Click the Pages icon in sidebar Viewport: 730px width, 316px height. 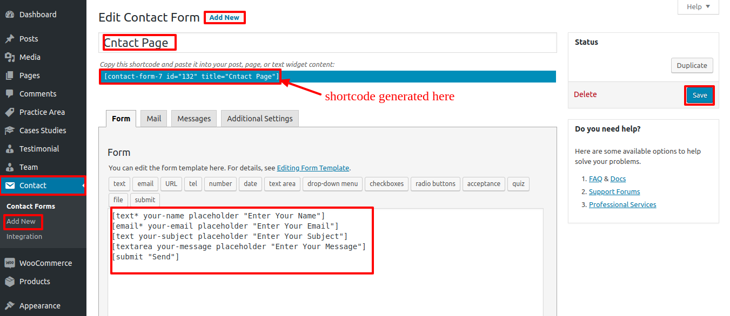tap(10, 75)
